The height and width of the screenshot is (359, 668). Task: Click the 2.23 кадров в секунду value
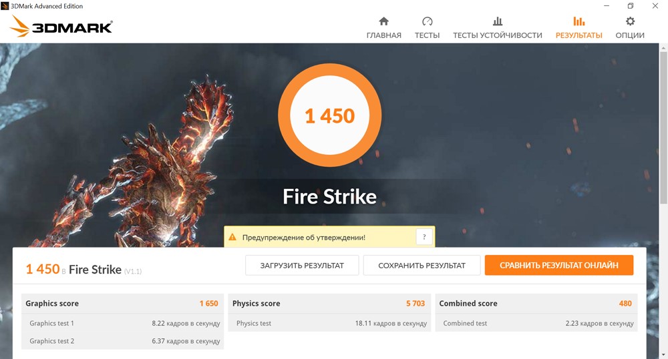click(x=599, y=323)
